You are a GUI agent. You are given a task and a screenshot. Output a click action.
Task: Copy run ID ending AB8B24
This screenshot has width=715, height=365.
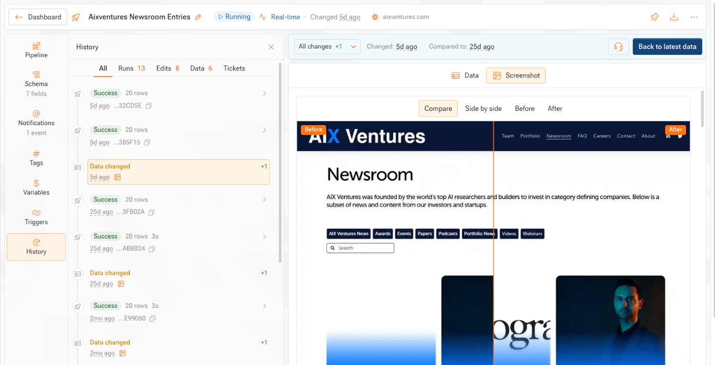pyautogui.click(x=152, y=249)
